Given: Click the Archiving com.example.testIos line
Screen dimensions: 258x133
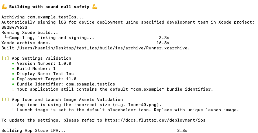Looking at the screenshot, I should point(42,17).
